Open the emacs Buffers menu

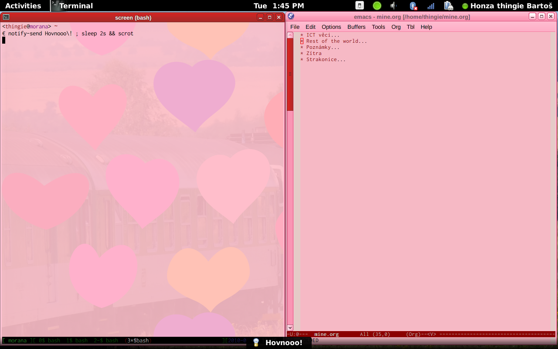click(357, 27)
